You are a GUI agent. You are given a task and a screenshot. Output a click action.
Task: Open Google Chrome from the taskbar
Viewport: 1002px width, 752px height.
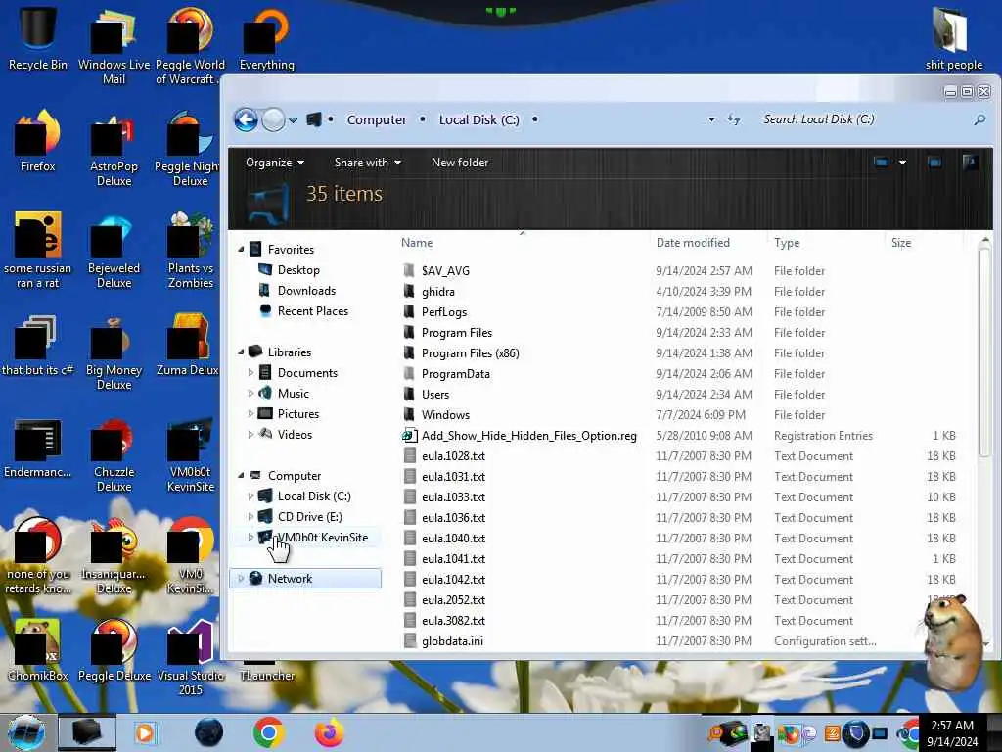pos(268,732)
